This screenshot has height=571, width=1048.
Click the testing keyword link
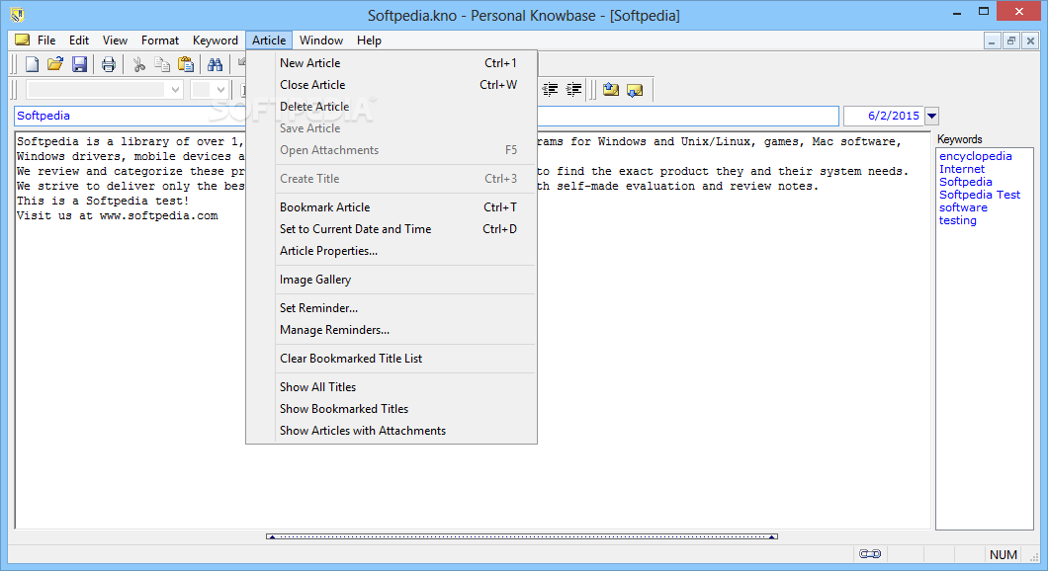958,220
